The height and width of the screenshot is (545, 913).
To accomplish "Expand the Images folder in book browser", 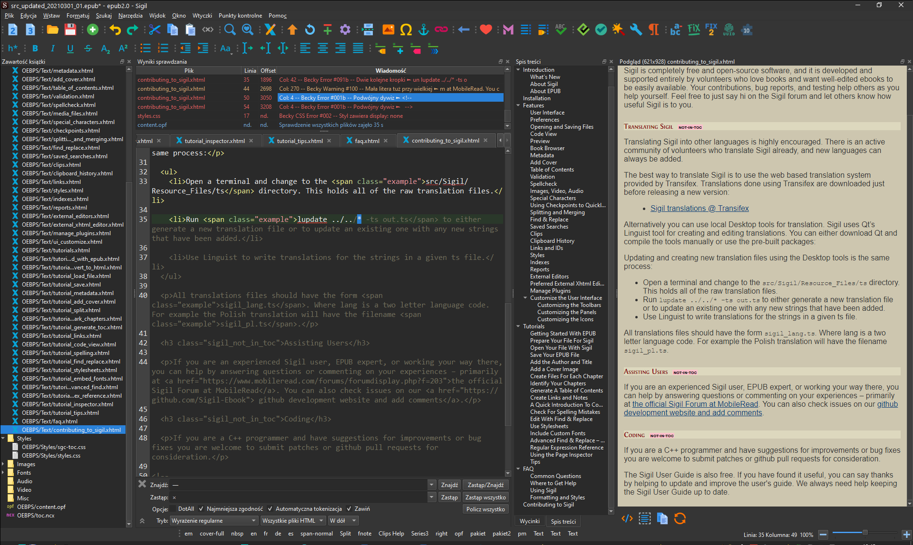I will [3, 464].
